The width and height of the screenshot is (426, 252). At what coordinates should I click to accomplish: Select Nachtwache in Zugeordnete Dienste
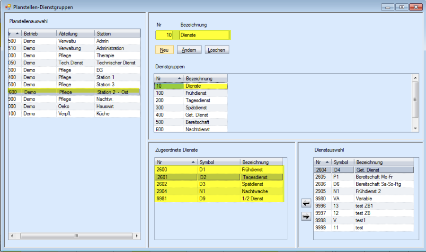(255, 191)
